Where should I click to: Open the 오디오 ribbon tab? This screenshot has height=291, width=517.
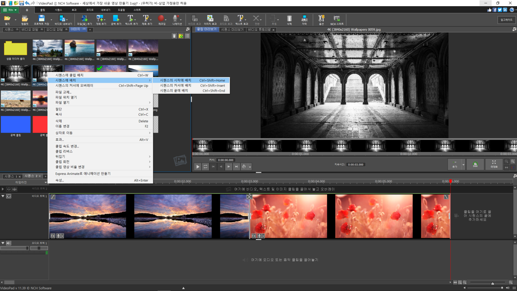(90, 10)
